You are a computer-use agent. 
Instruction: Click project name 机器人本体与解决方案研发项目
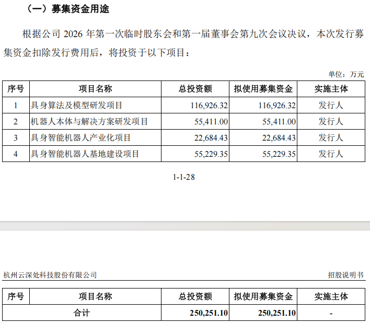point(89,121)
